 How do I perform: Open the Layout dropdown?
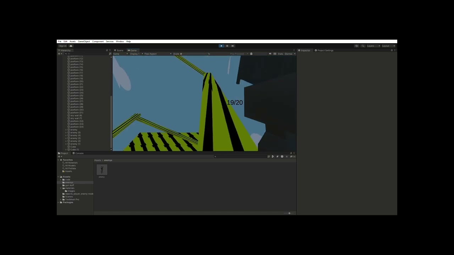click(388, 46)
